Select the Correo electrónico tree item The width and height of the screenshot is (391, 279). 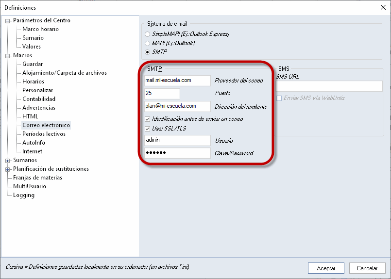click(46, 125)
